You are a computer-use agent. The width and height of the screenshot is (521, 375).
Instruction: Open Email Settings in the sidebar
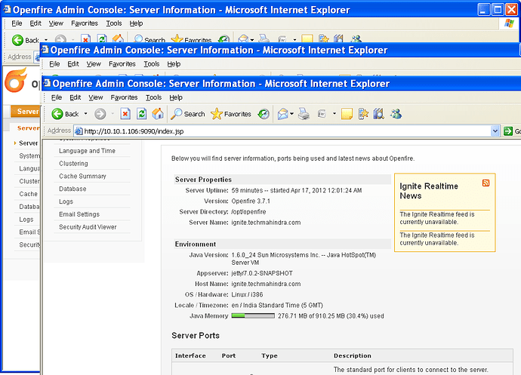coord(79,214)
